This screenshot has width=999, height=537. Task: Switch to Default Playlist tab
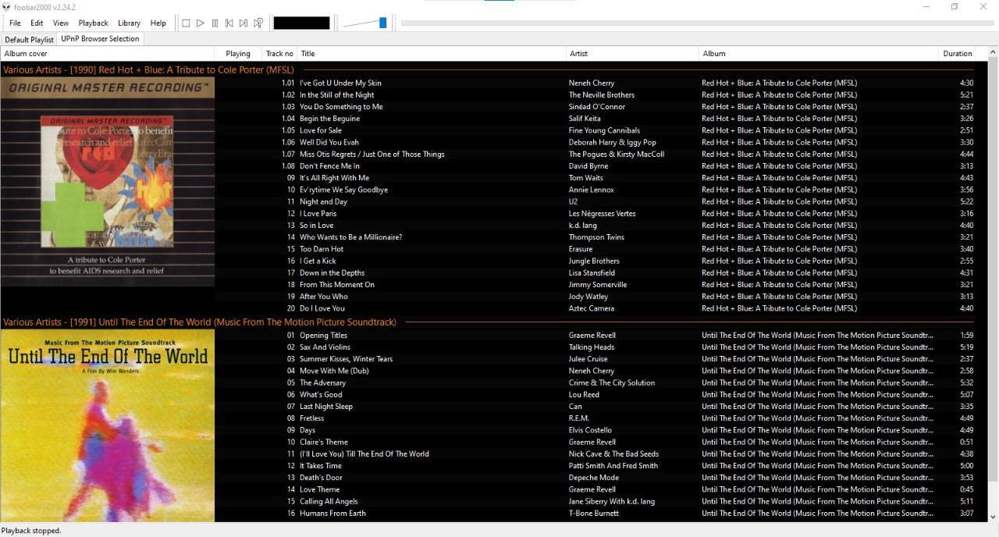(x=29, y=39)
